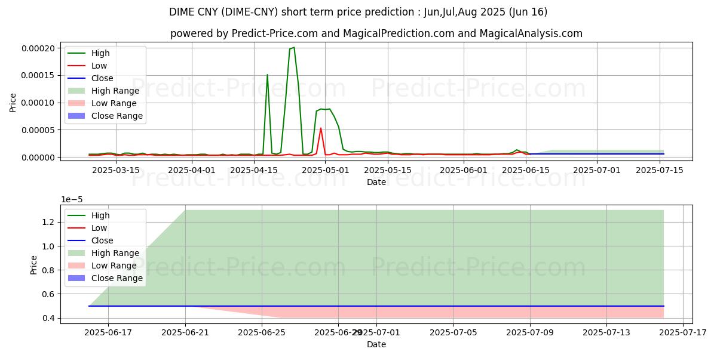Select the blue Close line marker in top legend
This screenshot has width=717, height=358.
(x=78, y=78)
